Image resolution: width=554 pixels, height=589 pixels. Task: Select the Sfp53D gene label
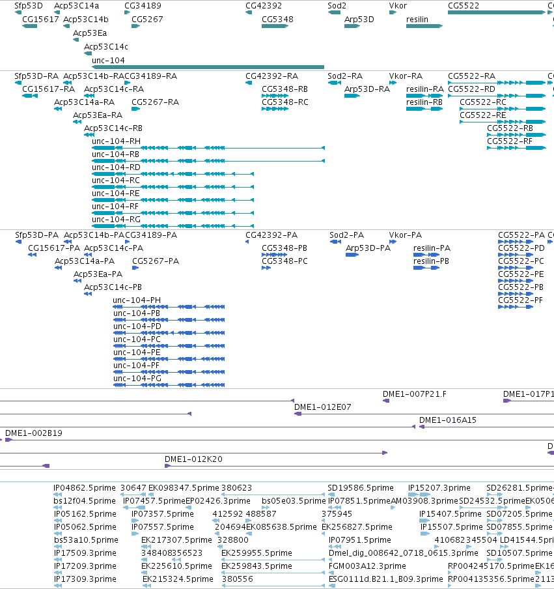(x=29, y=6)
